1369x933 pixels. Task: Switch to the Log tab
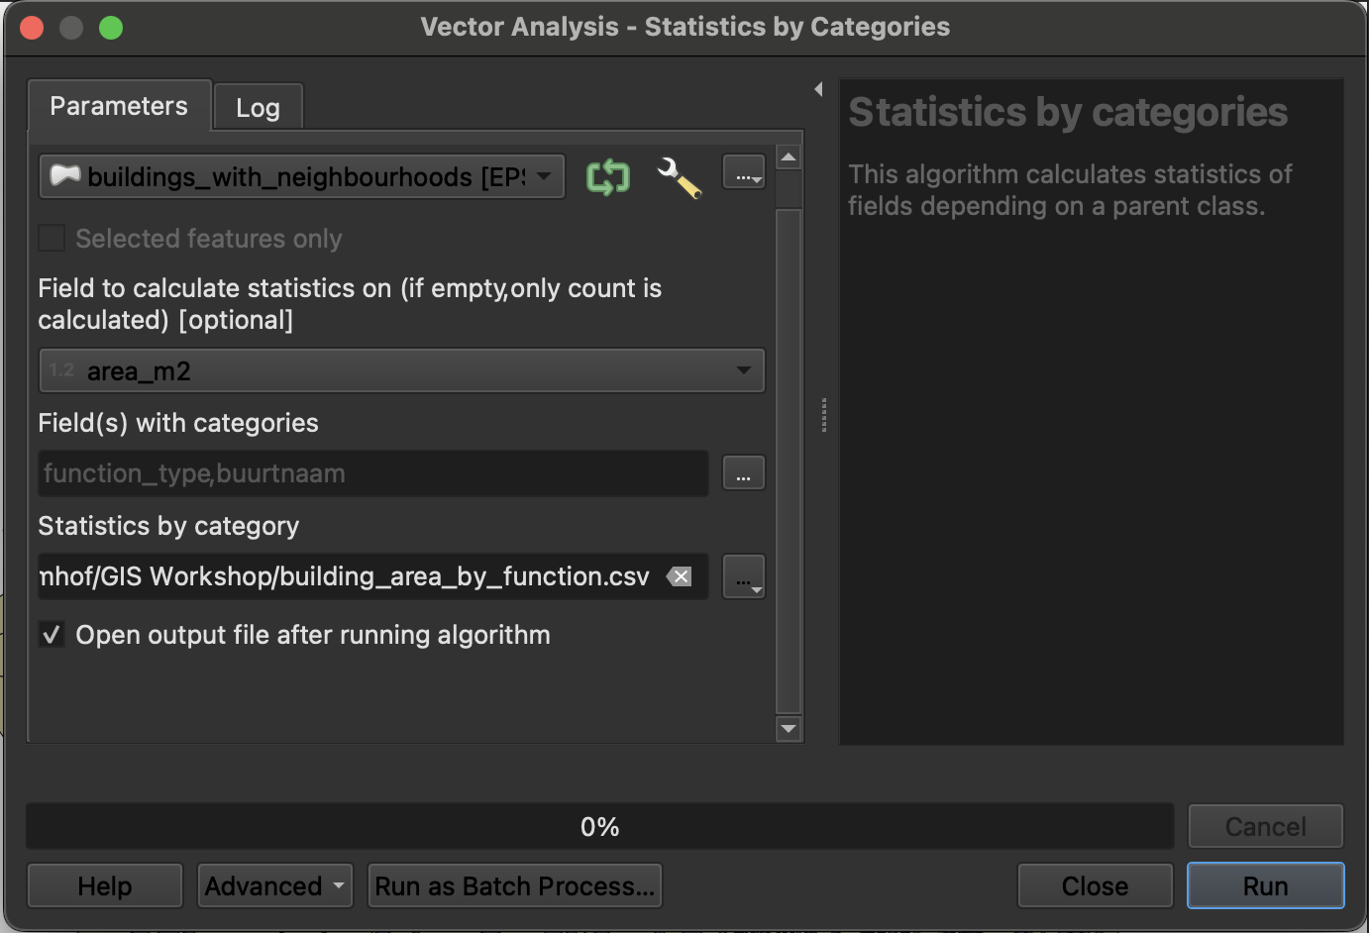pyautogui.click(x=258, y=107)
